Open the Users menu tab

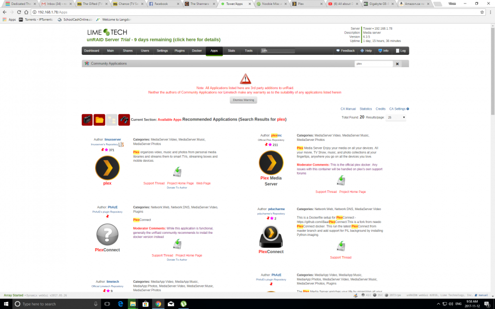point(145,51)
